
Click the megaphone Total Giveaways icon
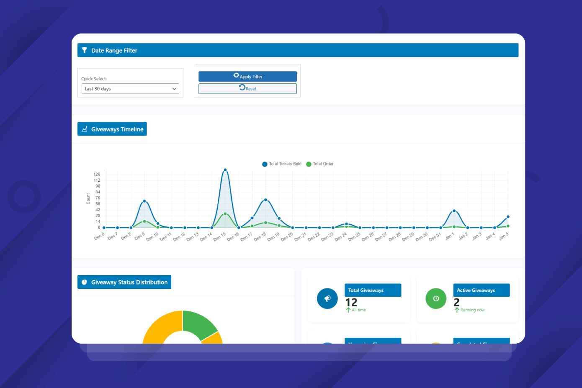coord(327,298)
